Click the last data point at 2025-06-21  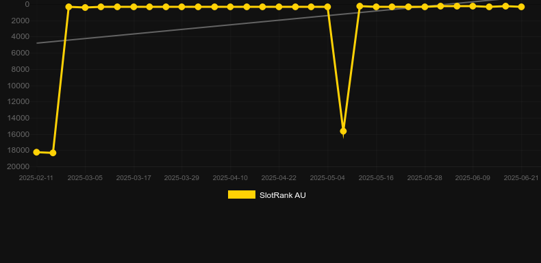coord(521,7)
